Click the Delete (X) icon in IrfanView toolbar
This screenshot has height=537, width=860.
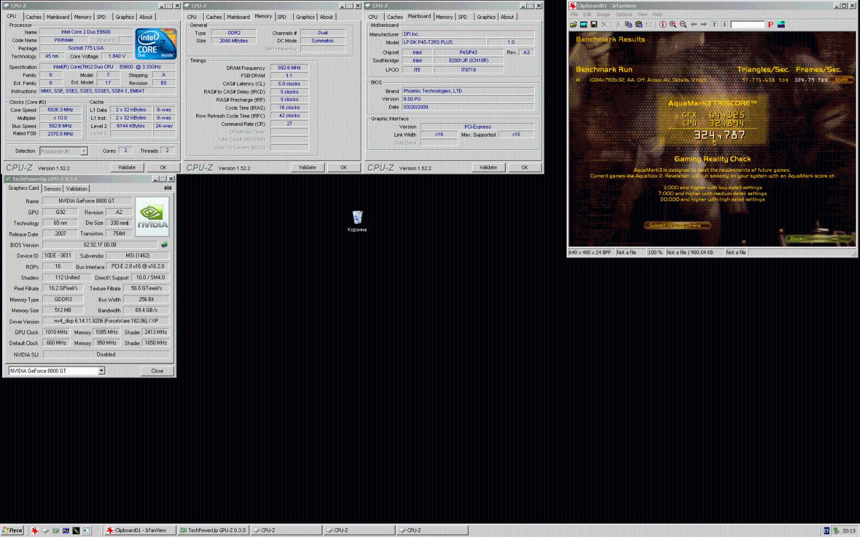(604, 25)
